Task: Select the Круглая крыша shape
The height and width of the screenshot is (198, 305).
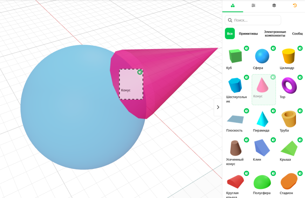Action: (236, 184)
